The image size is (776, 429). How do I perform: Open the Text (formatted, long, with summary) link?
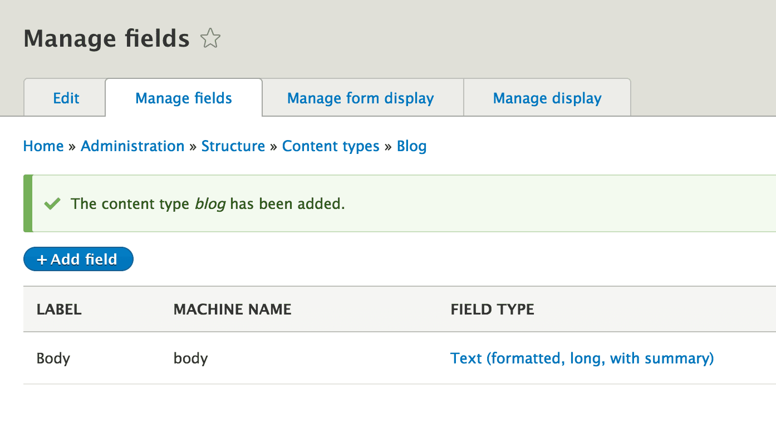pyautogui.click(x=582, y=358)
